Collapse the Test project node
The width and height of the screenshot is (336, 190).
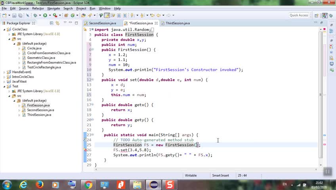pos(4,86)
